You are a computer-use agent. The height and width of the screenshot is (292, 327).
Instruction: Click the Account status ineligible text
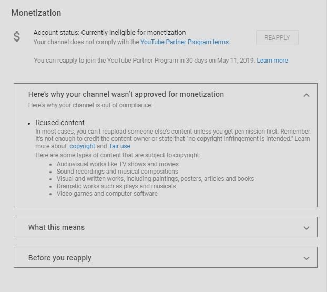[x=109, y=32]
